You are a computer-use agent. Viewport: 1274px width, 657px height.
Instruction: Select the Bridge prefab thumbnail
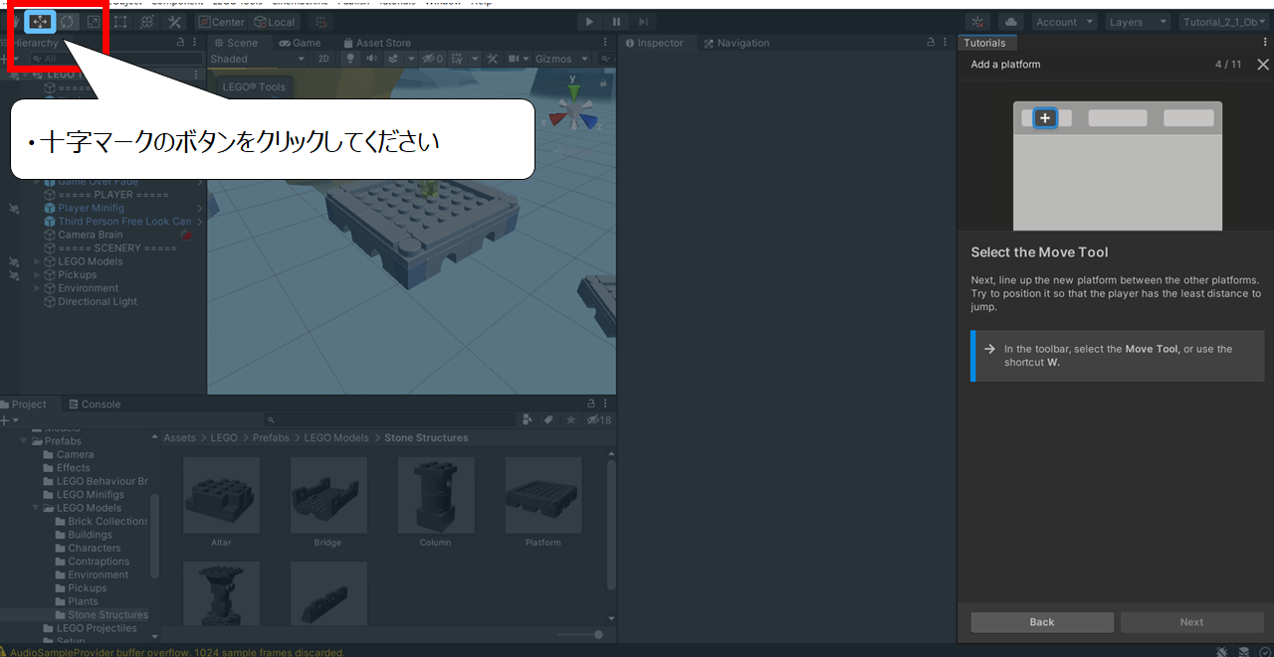(327, 495)
